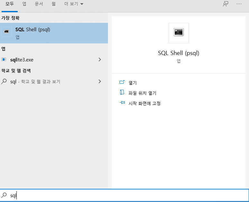Focus the search box containing sql
This screenshot has width=249, height=202.
click(x=125, y=195)
